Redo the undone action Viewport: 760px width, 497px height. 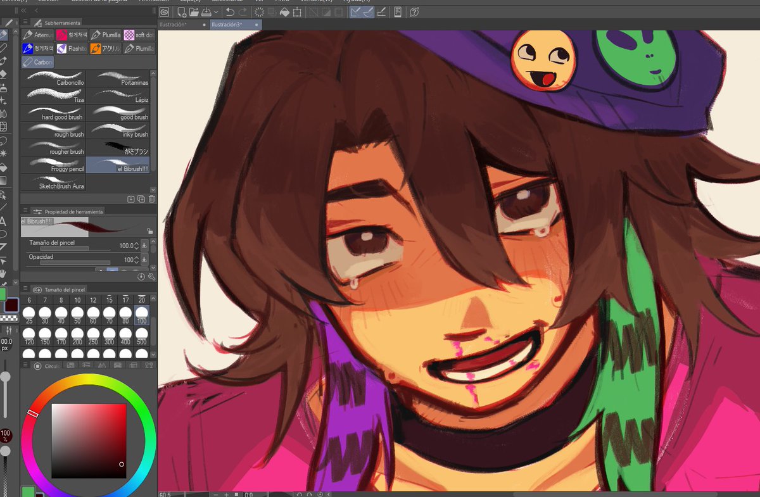click(243, 12)
